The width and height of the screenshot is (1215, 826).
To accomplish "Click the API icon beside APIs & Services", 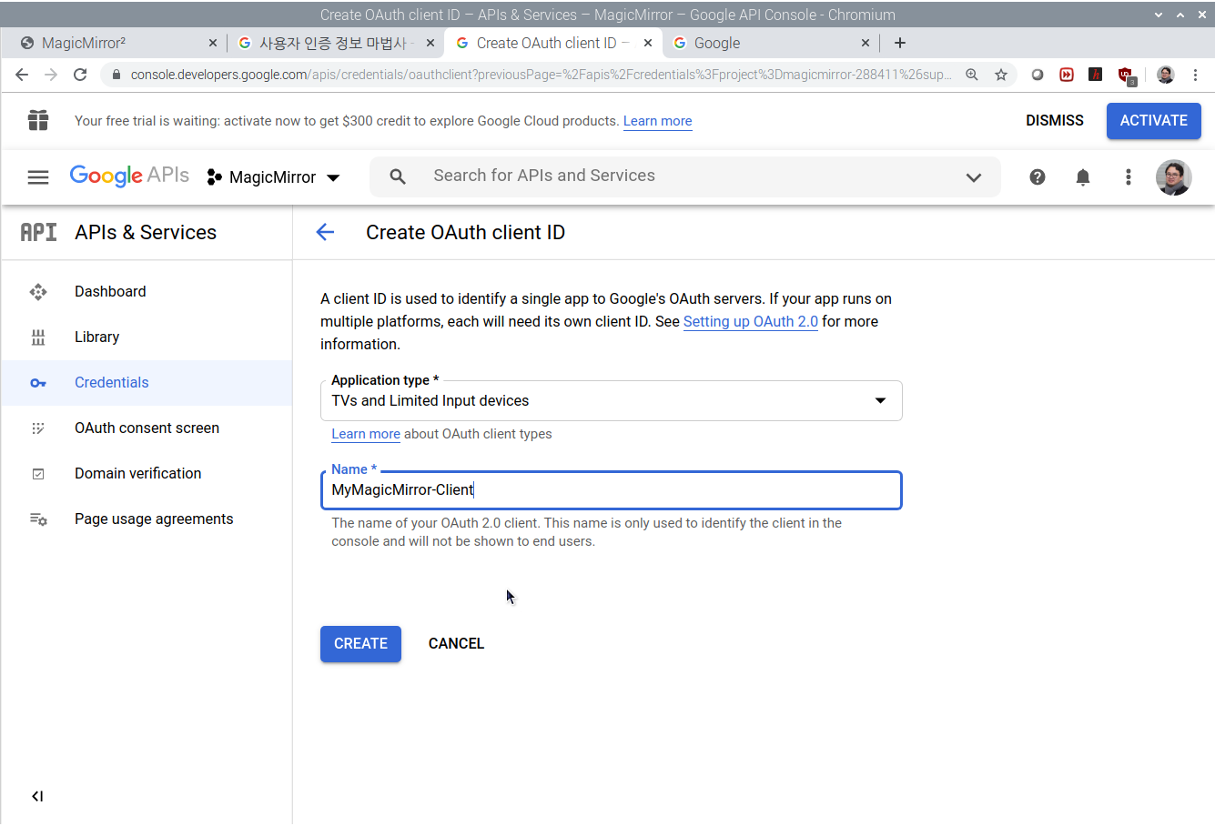I will [x=38, y=232].
